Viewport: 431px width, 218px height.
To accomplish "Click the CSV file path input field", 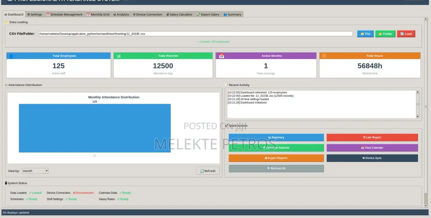I will pos(195,34).
